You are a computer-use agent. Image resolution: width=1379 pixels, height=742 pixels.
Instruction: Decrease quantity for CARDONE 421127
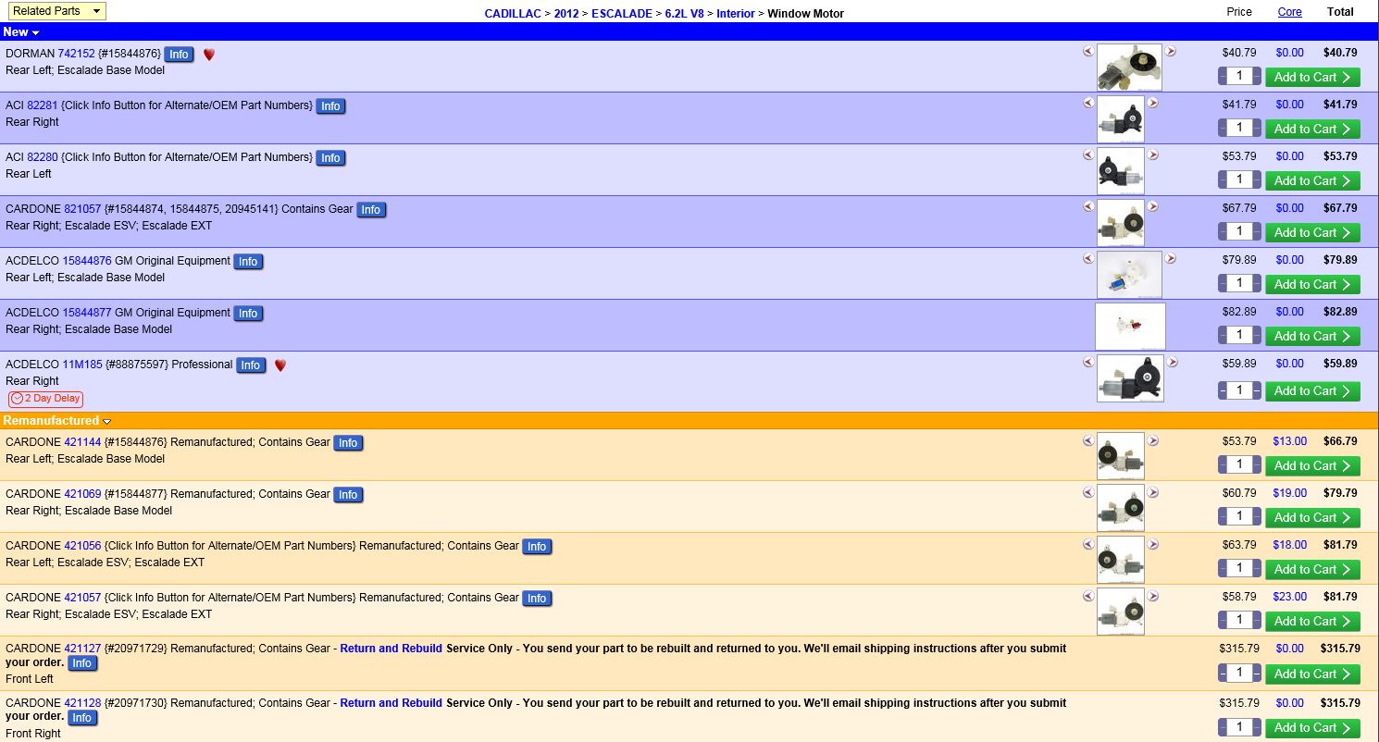point(1223,673)
